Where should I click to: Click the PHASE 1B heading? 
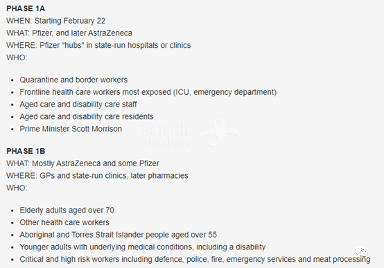point(26,151)
